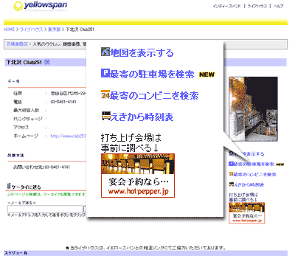Click the map icon beside 地図を表示する
The height and width of the screenshot is (267, 295).
105,52
